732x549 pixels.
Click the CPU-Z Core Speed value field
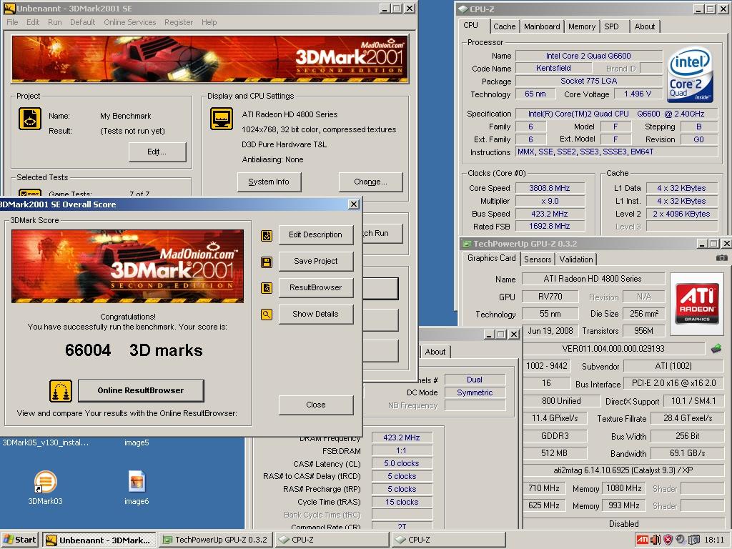550,188
